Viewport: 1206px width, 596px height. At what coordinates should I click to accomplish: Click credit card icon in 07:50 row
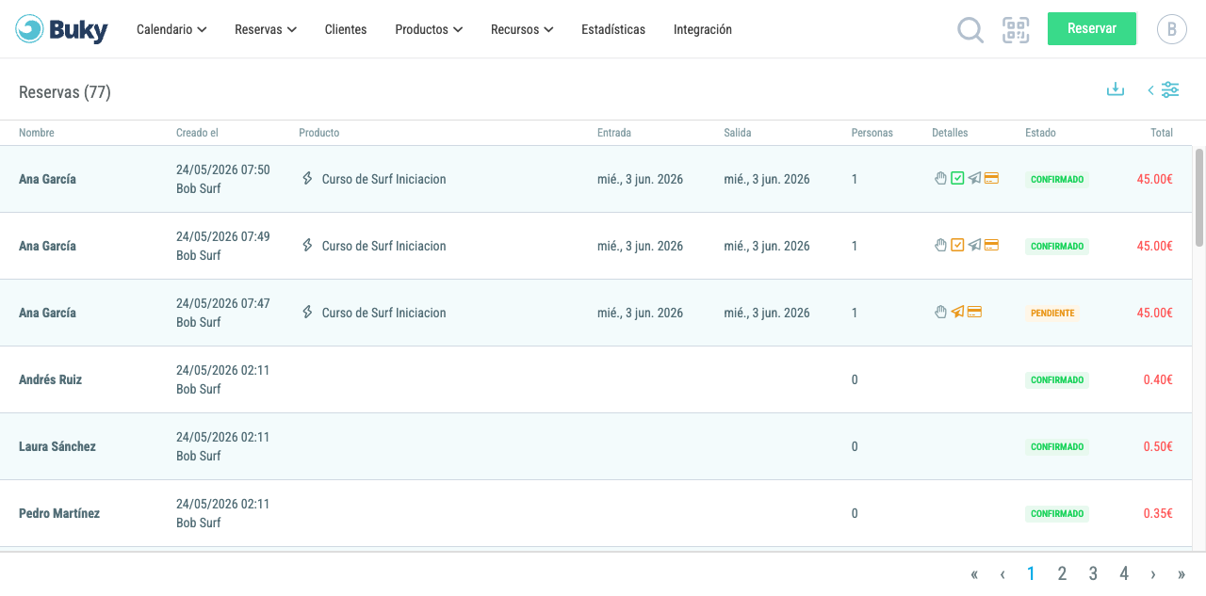991,178
